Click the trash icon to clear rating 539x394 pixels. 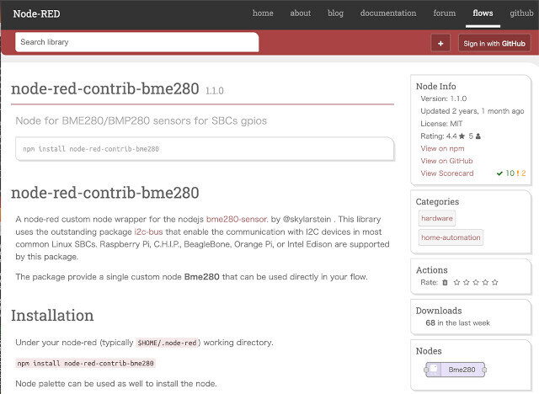coord(445,282)
